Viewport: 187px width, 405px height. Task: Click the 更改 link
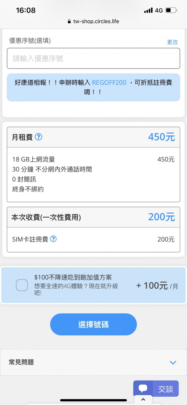(172, 42)
